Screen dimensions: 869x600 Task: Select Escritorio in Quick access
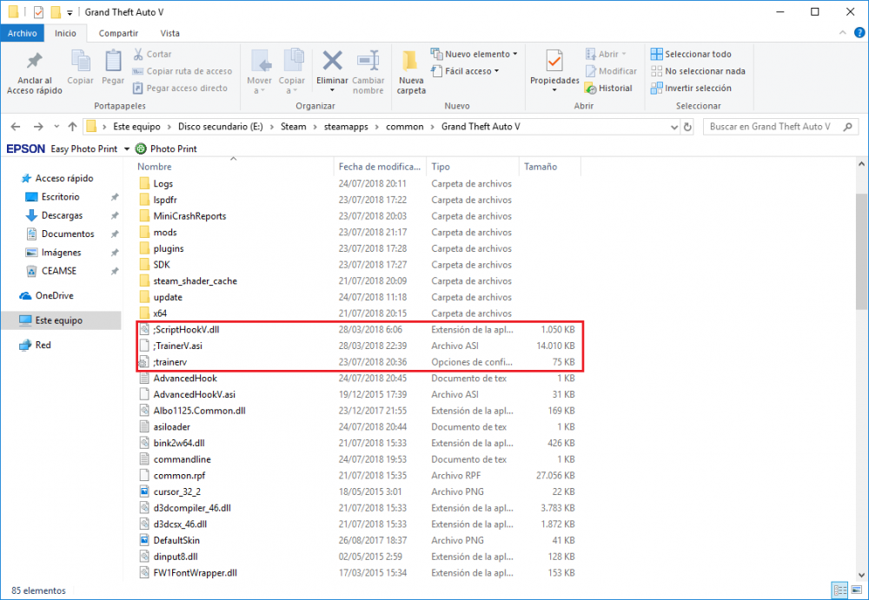[61, 197]
